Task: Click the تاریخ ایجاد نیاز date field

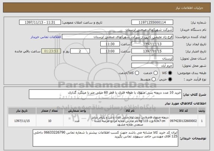Action: pyautogui.click(x=152, y=44)
